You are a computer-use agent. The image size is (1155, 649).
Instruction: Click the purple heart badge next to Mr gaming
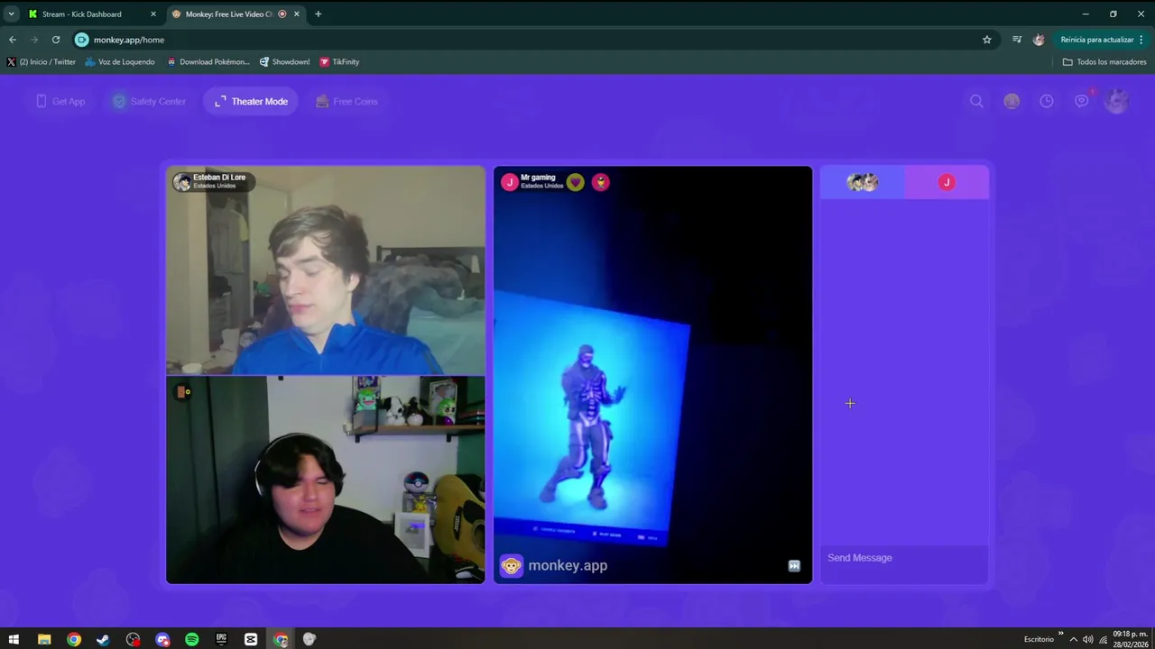click(x=576, y=182)
